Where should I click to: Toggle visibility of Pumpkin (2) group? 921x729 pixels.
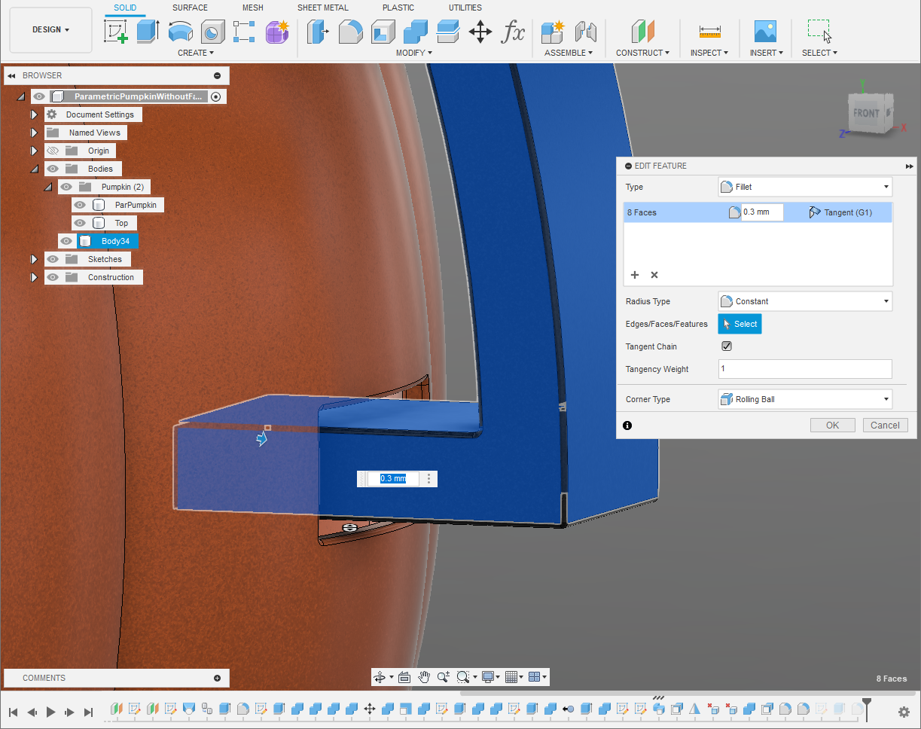66,187
